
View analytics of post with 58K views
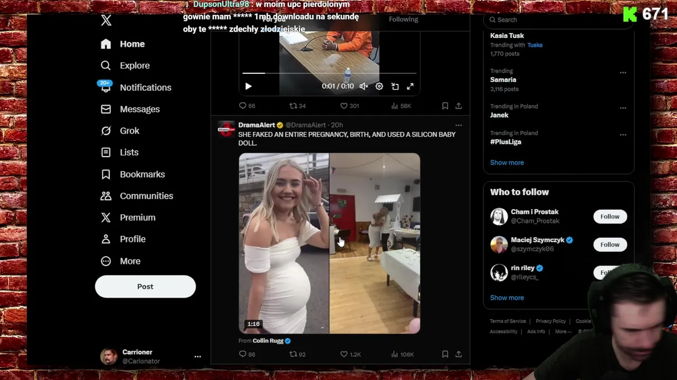pos(401,106)
